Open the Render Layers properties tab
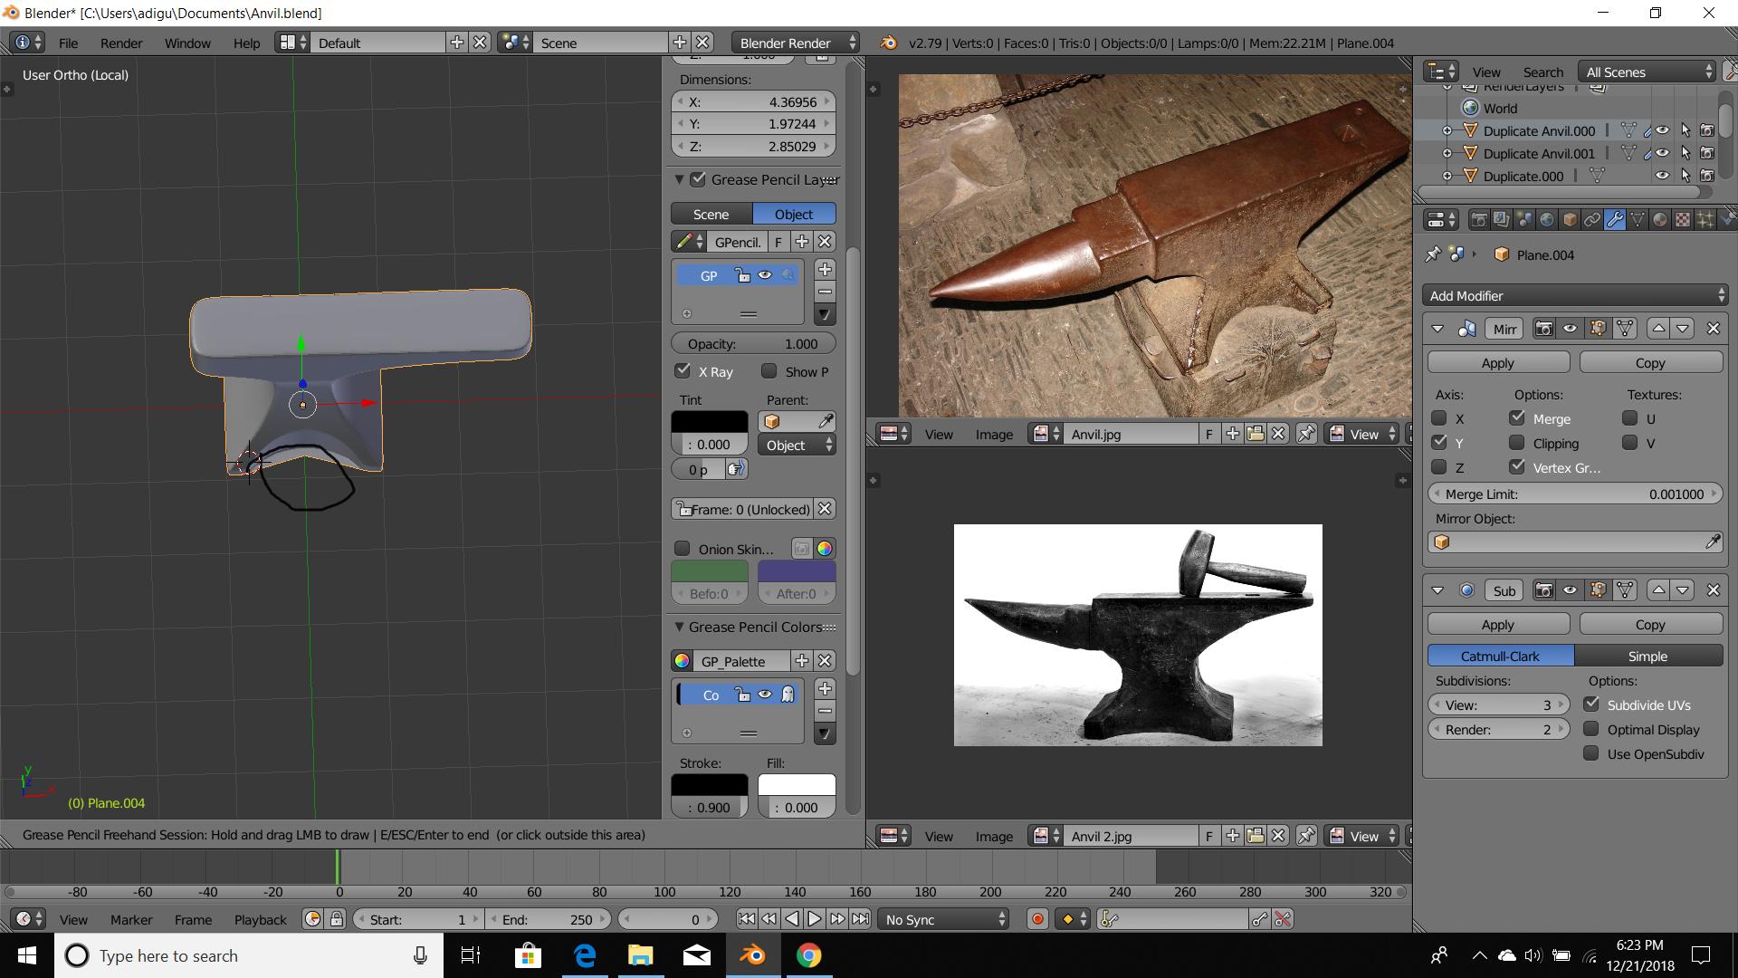Screen dimensions: 1738x978 (1502, 219)
